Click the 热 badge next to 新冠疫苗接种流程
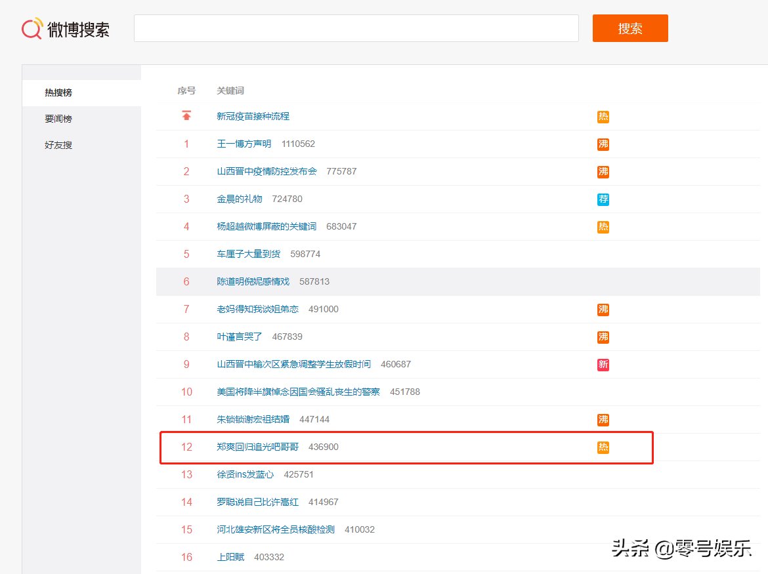 click(x=603, y=117)
